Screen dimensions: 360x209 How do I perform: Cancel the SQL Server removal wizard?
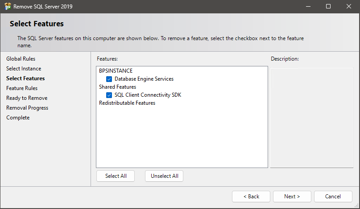point(333,197)
